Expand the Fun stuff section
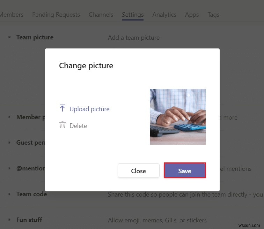The height and width of the screenshot is (229, 264). (9, 220)
